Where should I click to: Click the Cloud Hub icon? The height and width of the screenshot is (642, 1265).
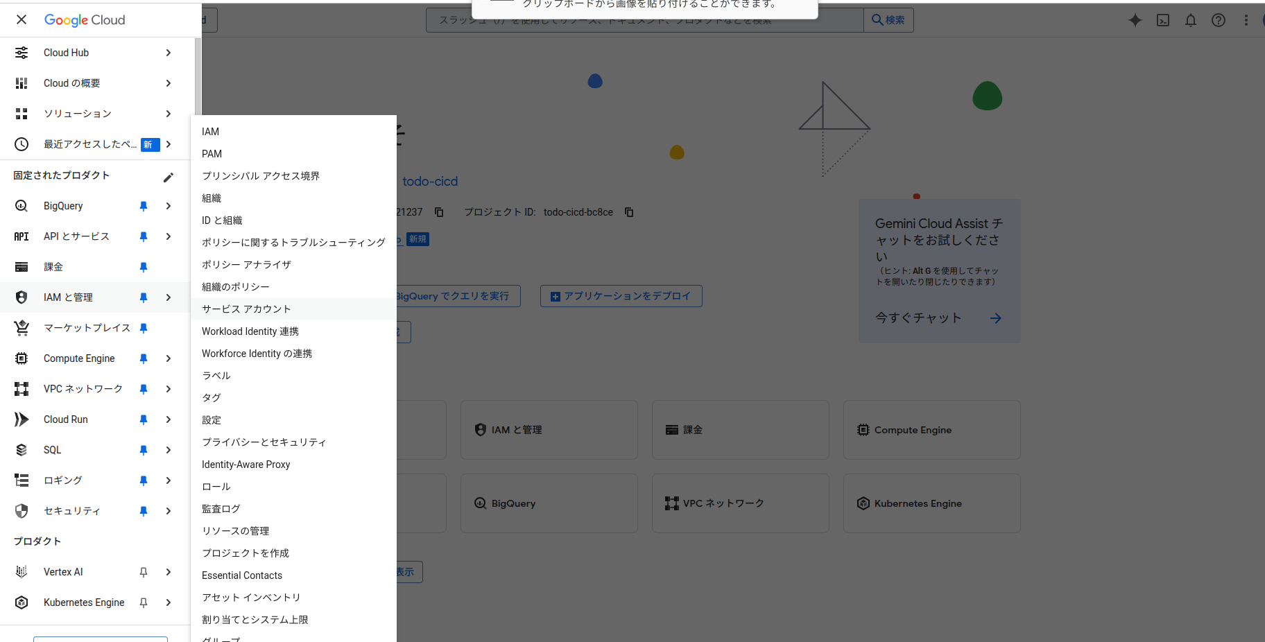[21, 53]
